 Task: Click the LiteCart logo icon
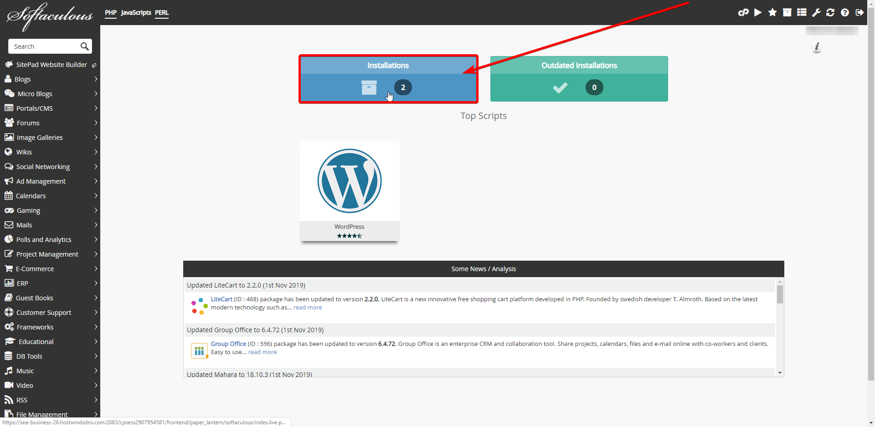click(x=199, y=306)
